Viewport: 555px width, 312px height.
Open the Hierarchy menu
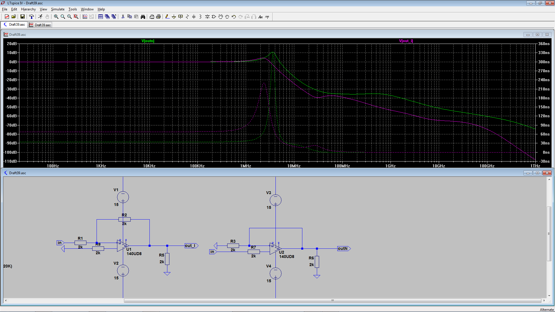coord(28,9)
